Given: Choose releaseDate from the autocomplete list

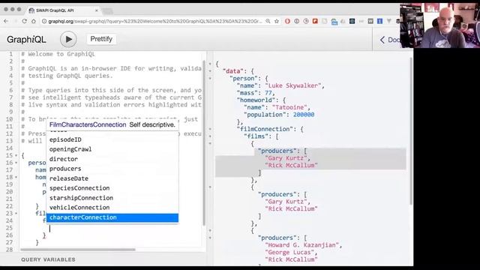Looking at the screenshot, I should (112, 178).
